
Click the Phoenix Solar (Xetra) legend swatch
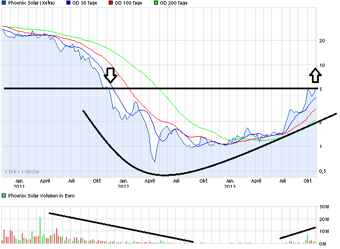3,3
